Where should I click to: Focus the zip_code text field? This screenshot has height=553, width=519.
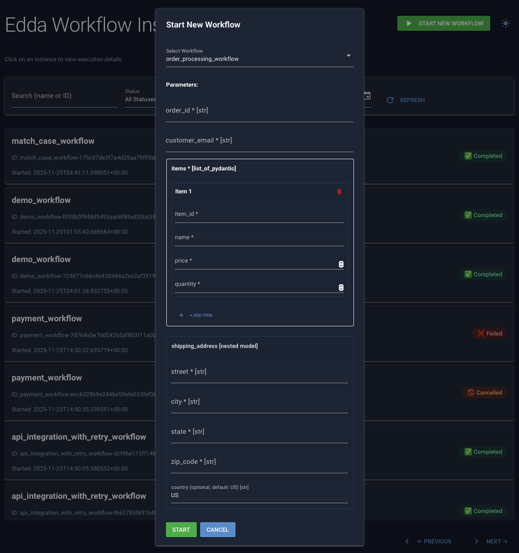[259, 462]
